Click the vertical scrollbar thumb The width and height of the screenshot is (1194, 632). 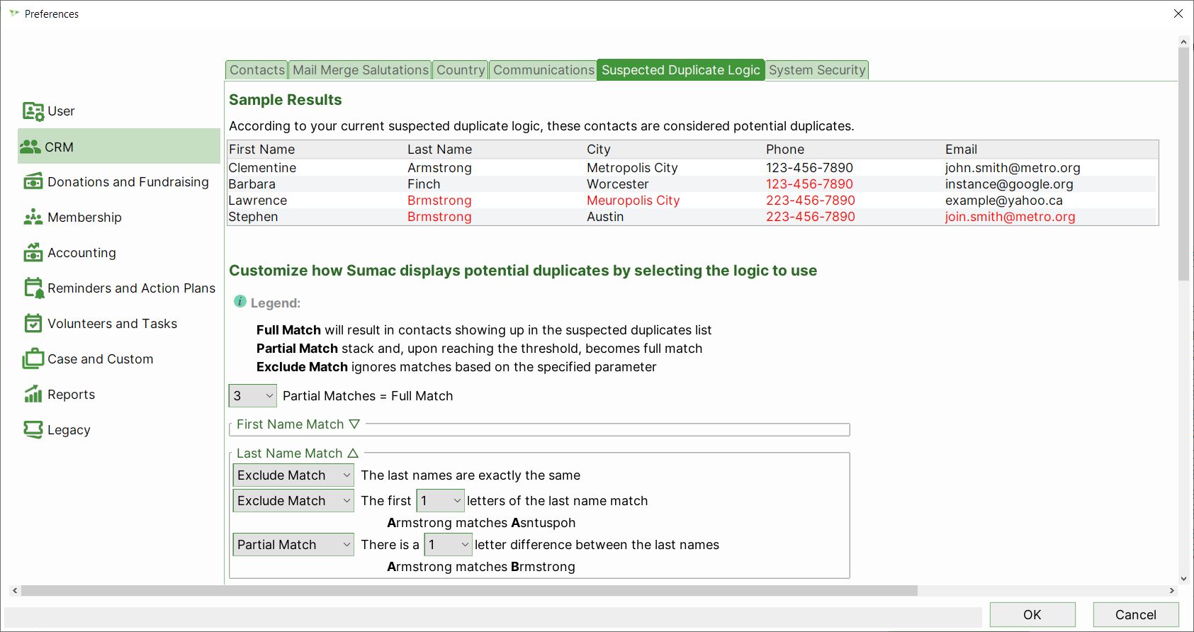[1183, 164]
